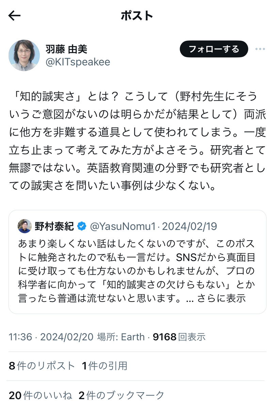Image resolution: width=275 pixels, height=409 pixels.
Task: Tap 野村泰紀's small avatar in quoted post
Action: (25, 226)
